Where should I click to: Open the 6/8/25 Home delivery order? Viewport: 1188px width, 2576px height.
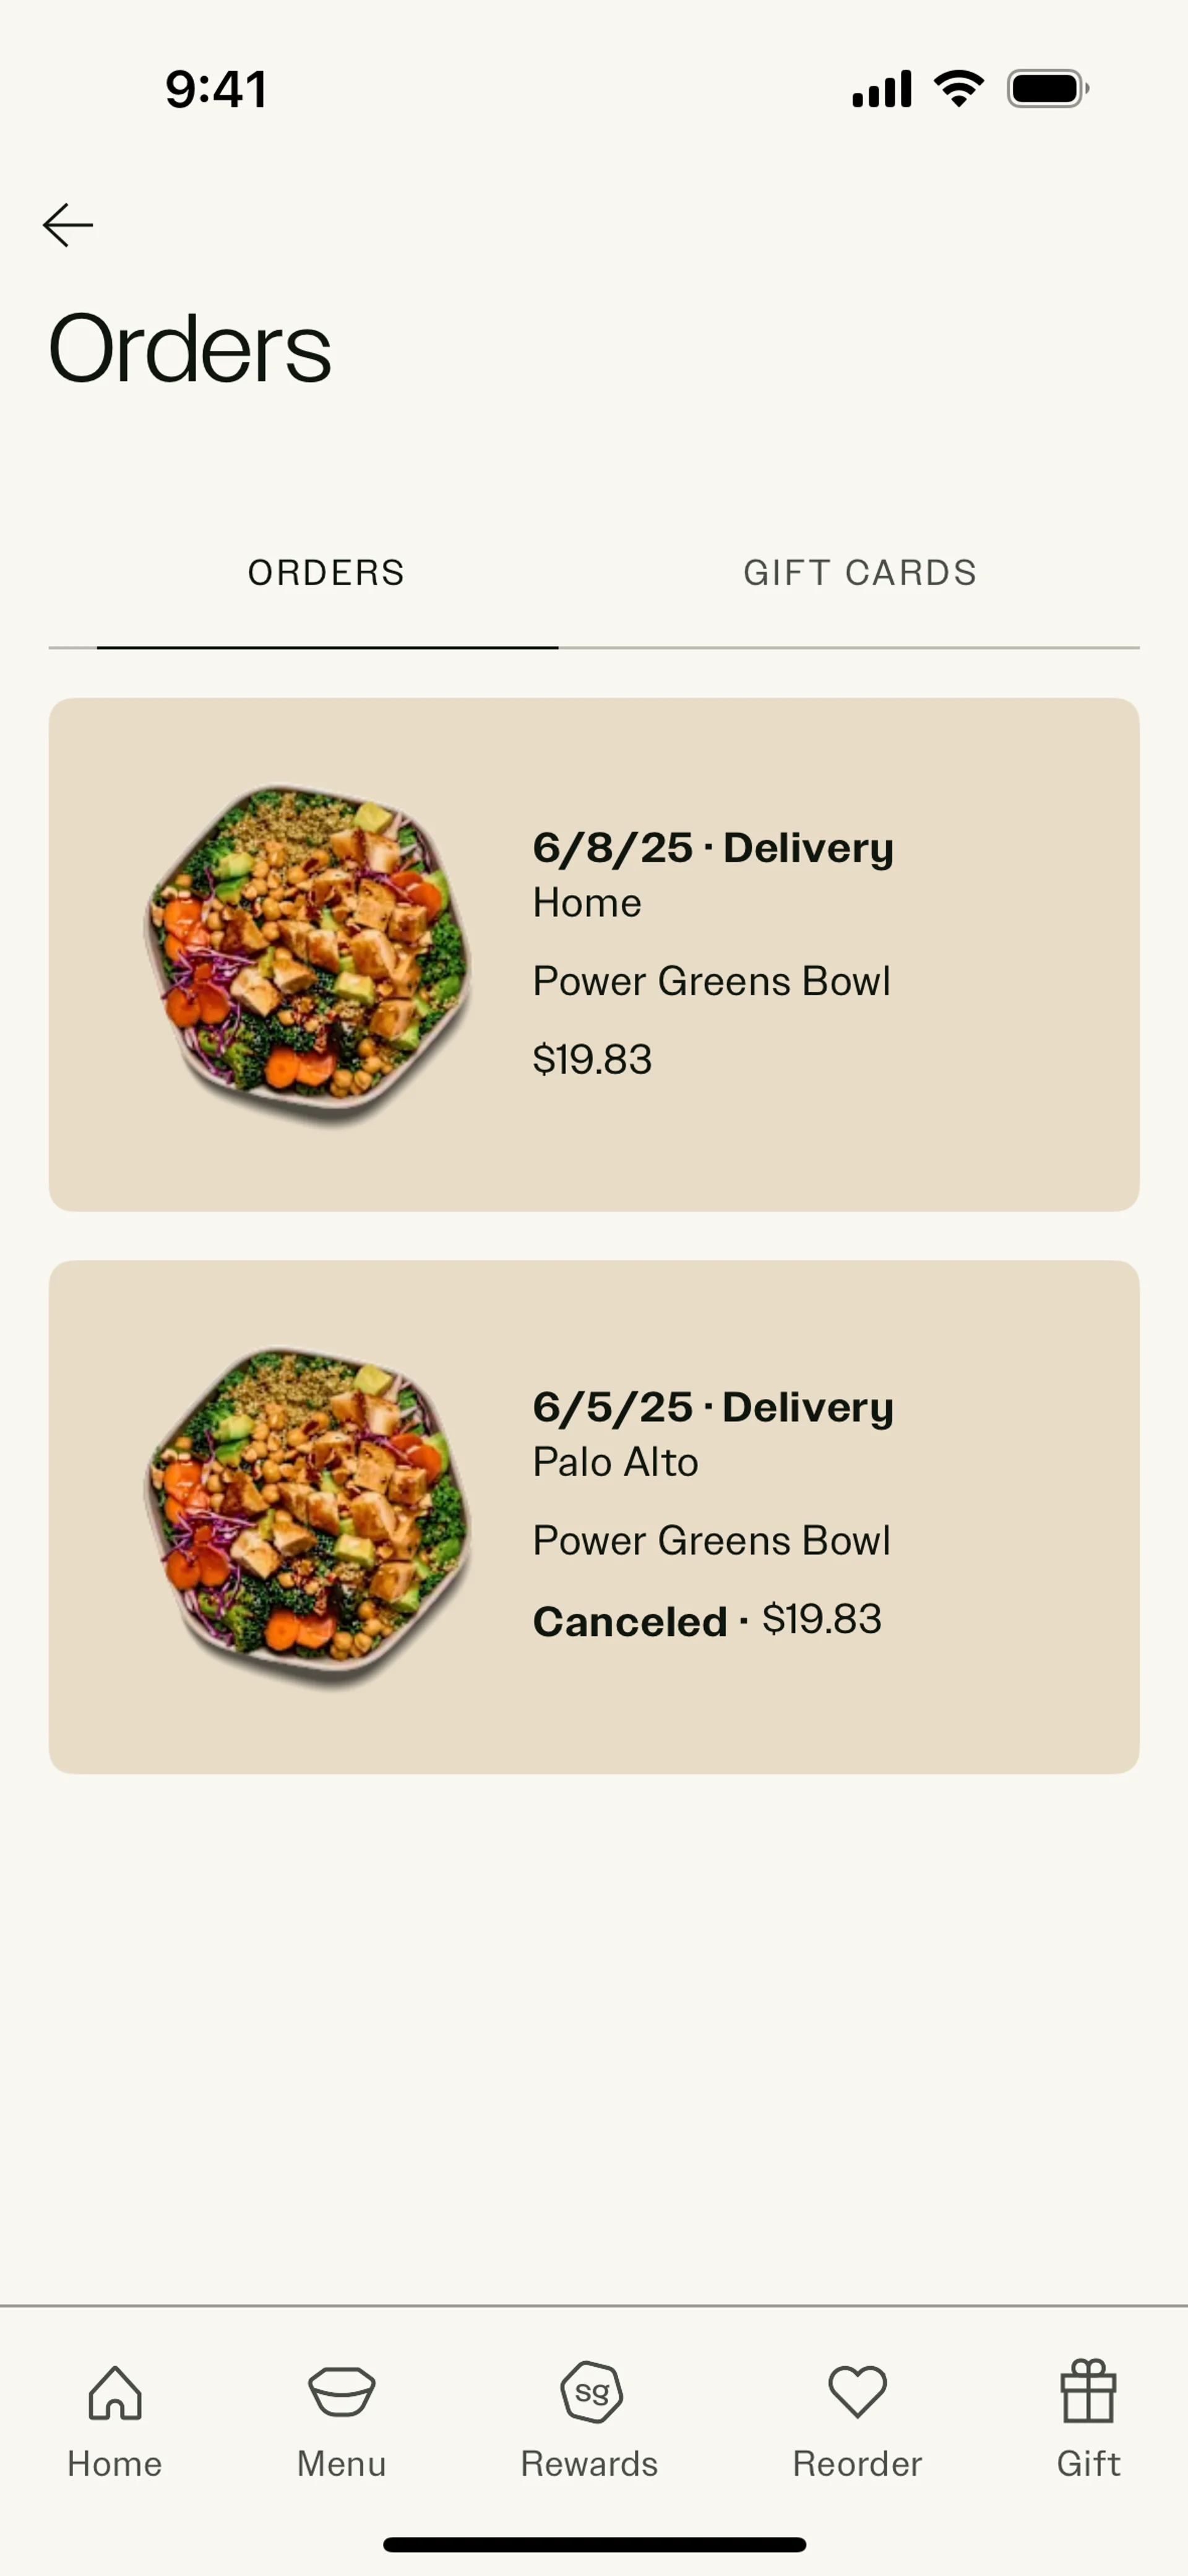point(594,955)
